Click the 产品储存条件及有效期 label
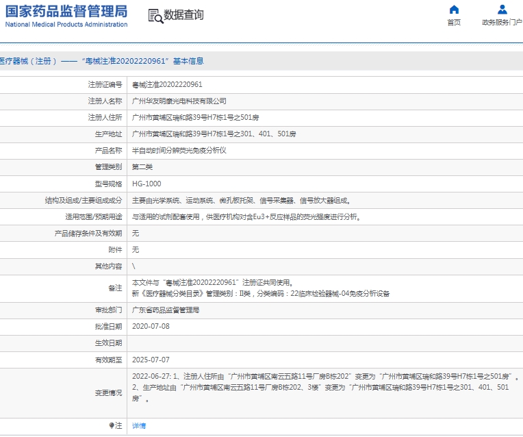 click(88, 234)
